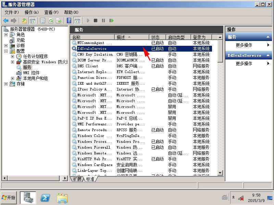Click the Export List toolbar icon
This screenshot has height=205, width=274.
(59, 20)
